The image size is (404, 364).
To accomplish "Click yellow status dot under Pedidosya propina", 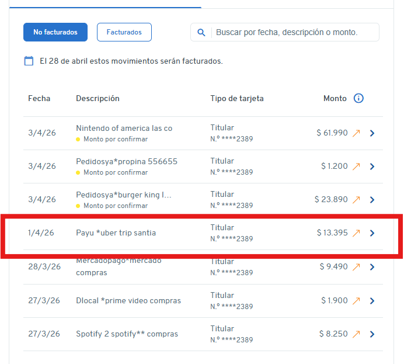I will point(78,173).
